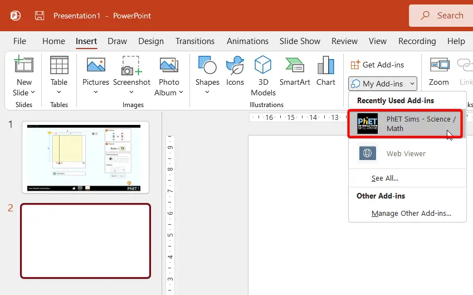Click the PowerPoint app logo icon
The width and height of the screenshot is (473, 295).
(16, 16)
